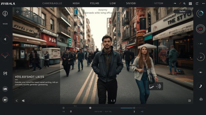Click the sound waves icon on video overlay
Screen dimensions: 206x115
(159, 86)
